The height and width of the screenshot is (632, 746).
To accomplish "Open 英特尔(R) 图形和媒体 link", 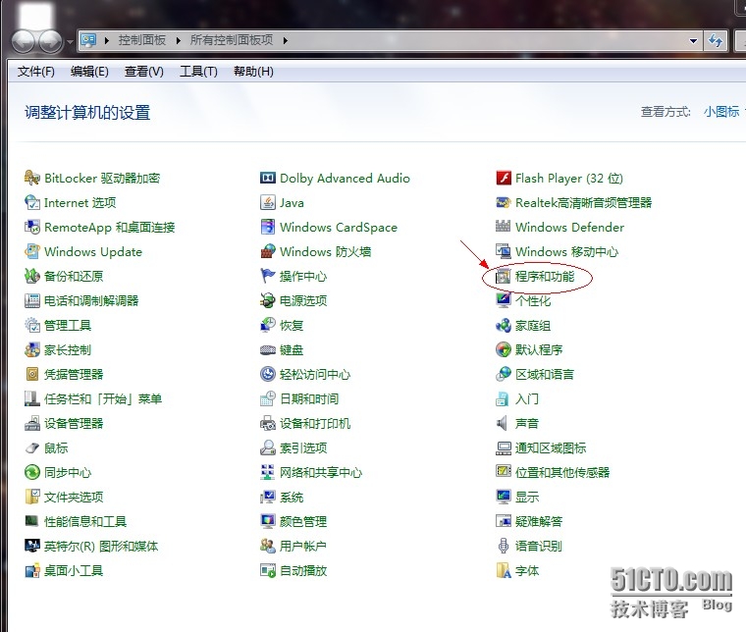I will coord(101,546).
